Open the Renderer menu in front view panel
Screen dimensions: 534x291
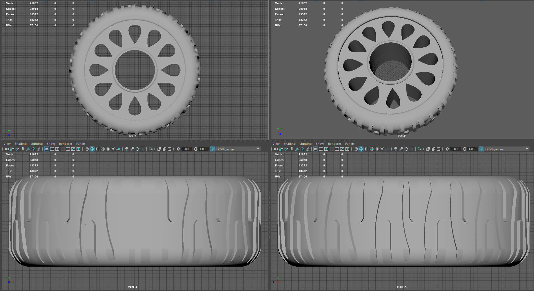(65, 144)
